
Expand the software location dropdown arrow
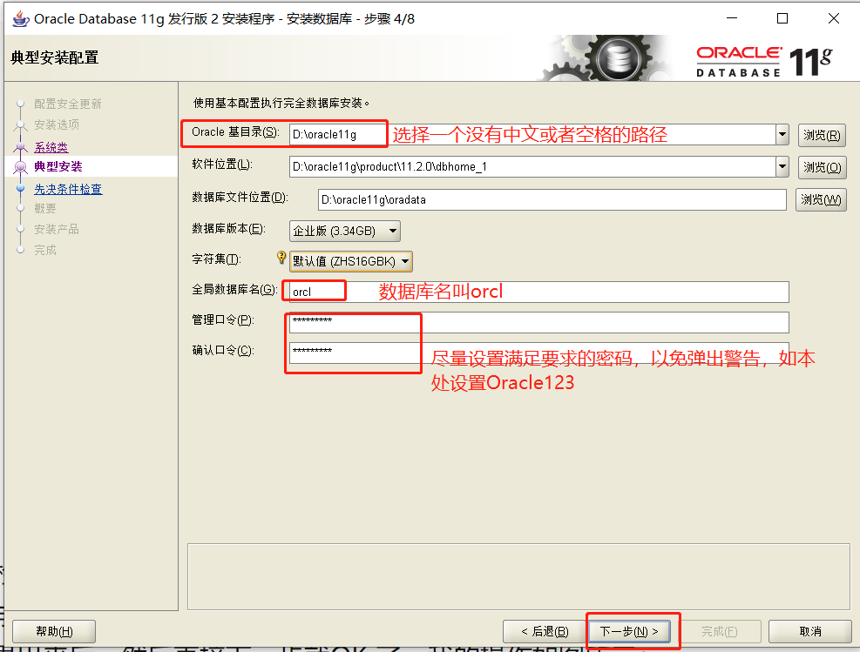782,166
